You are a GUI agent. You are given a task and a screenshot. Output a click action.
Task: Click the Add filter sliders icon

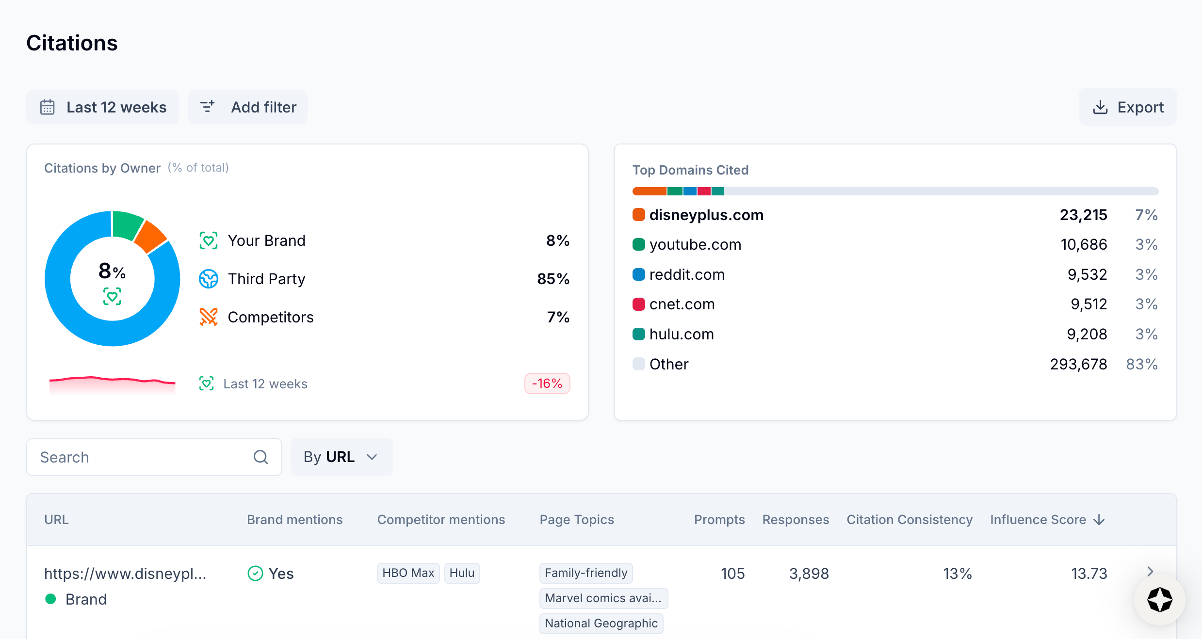208,107
